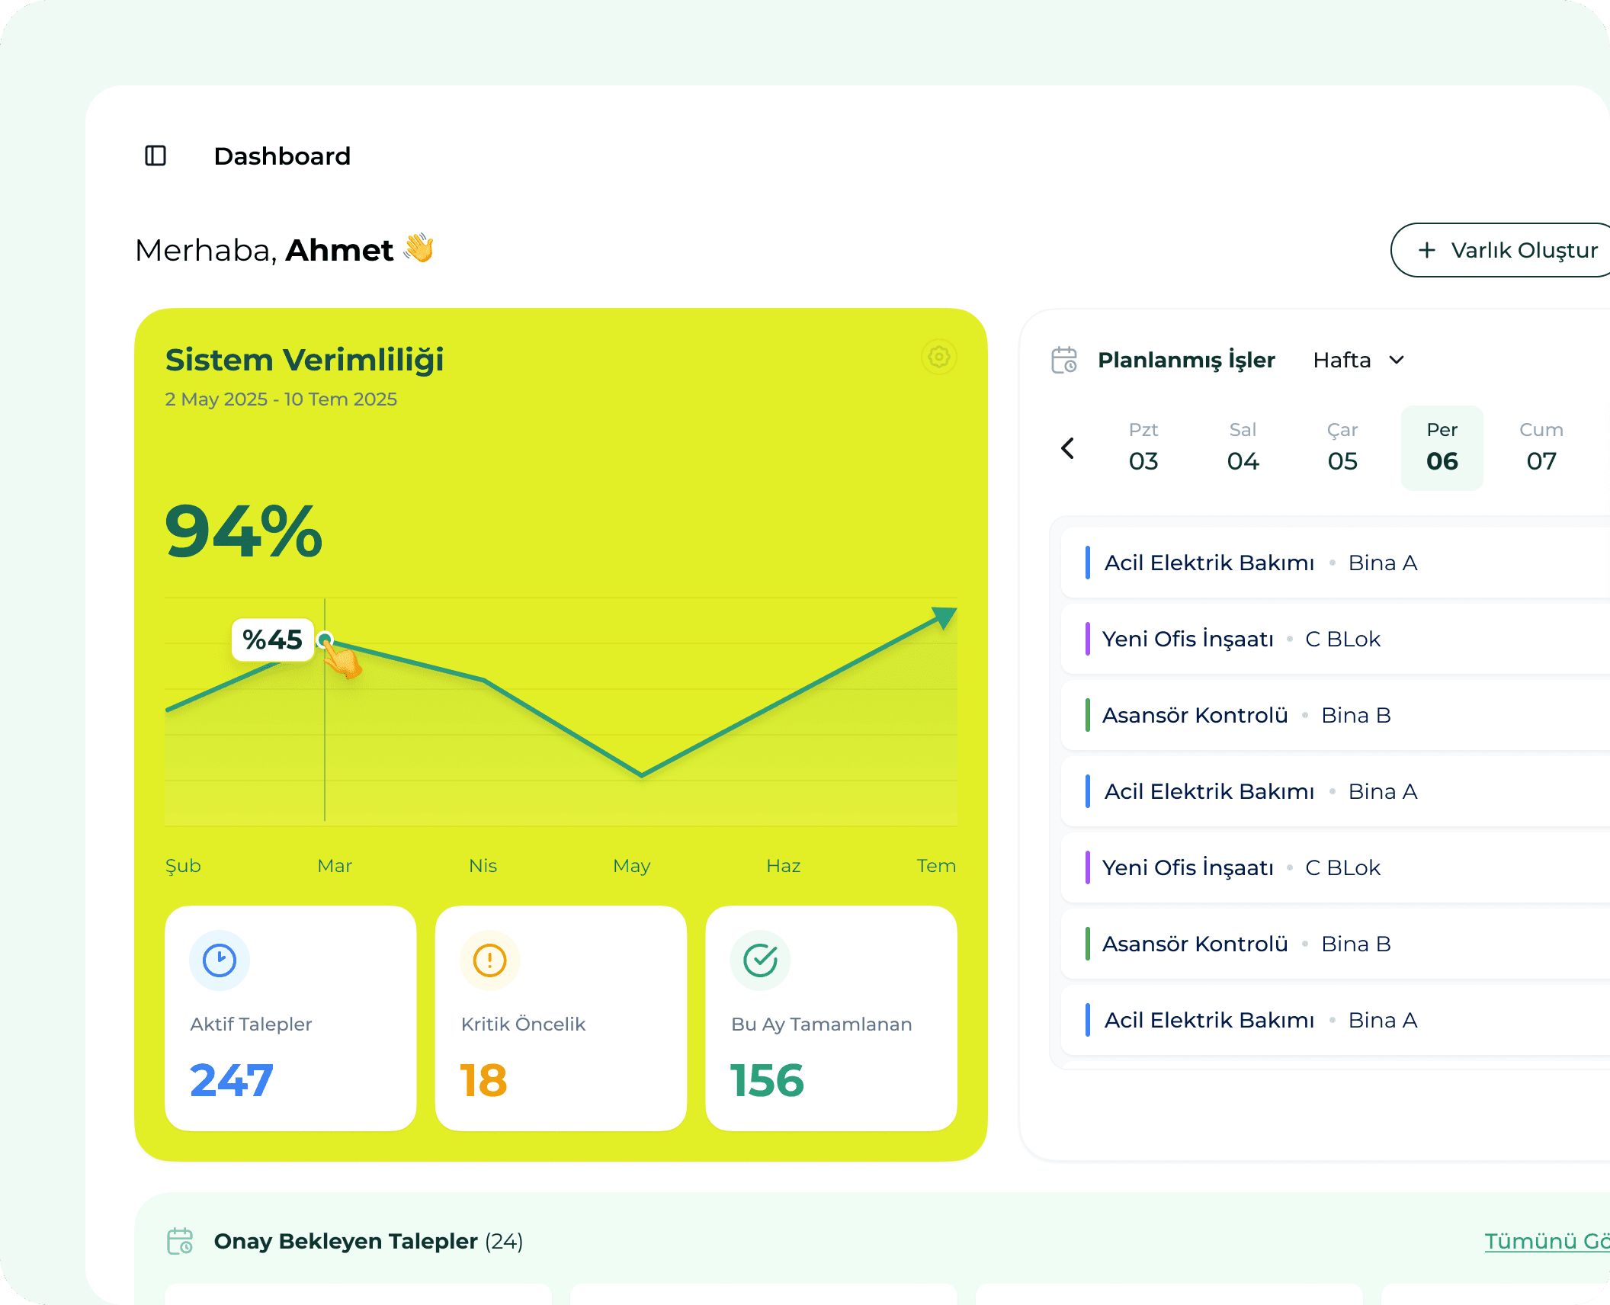1610x1305 pixels.
Task: Open Sistem Verimliliği settings gear
Action: [938, 357]
